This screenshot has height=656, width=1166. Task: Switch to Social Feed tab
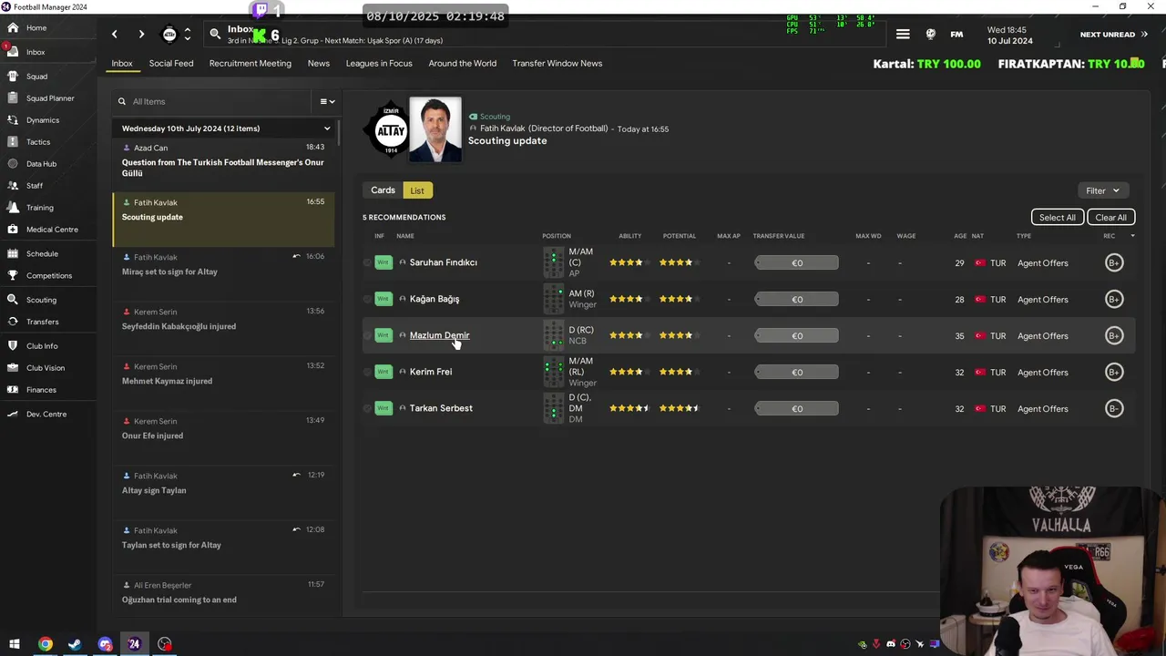[171, 64]
